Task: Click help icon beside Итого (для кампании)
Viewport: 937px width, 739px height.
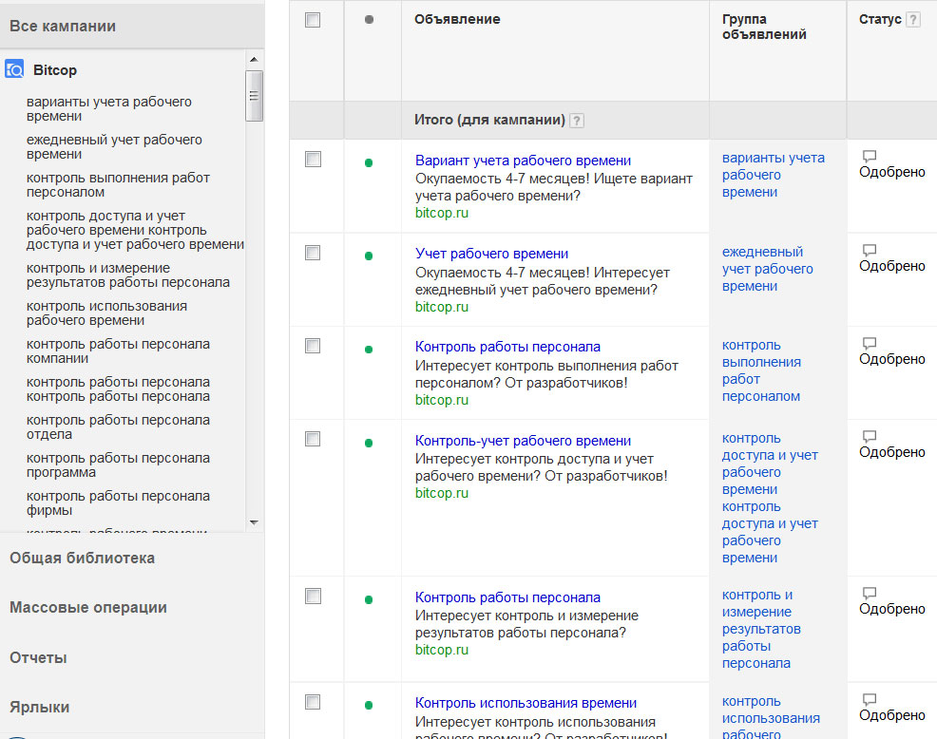Action: tap(577, 121)
